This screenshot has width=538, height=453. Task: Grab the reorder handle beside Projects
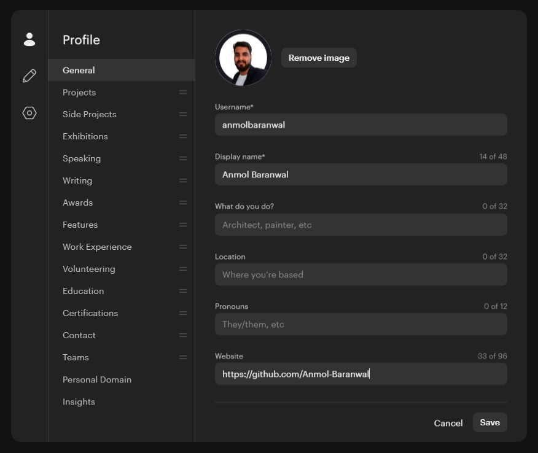coord(183,92)
